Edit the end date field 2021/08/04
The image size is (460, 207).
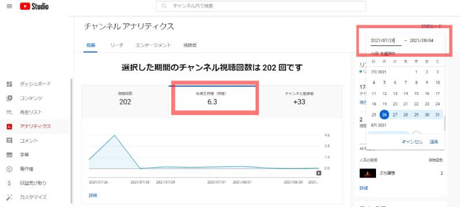point(421,40)
